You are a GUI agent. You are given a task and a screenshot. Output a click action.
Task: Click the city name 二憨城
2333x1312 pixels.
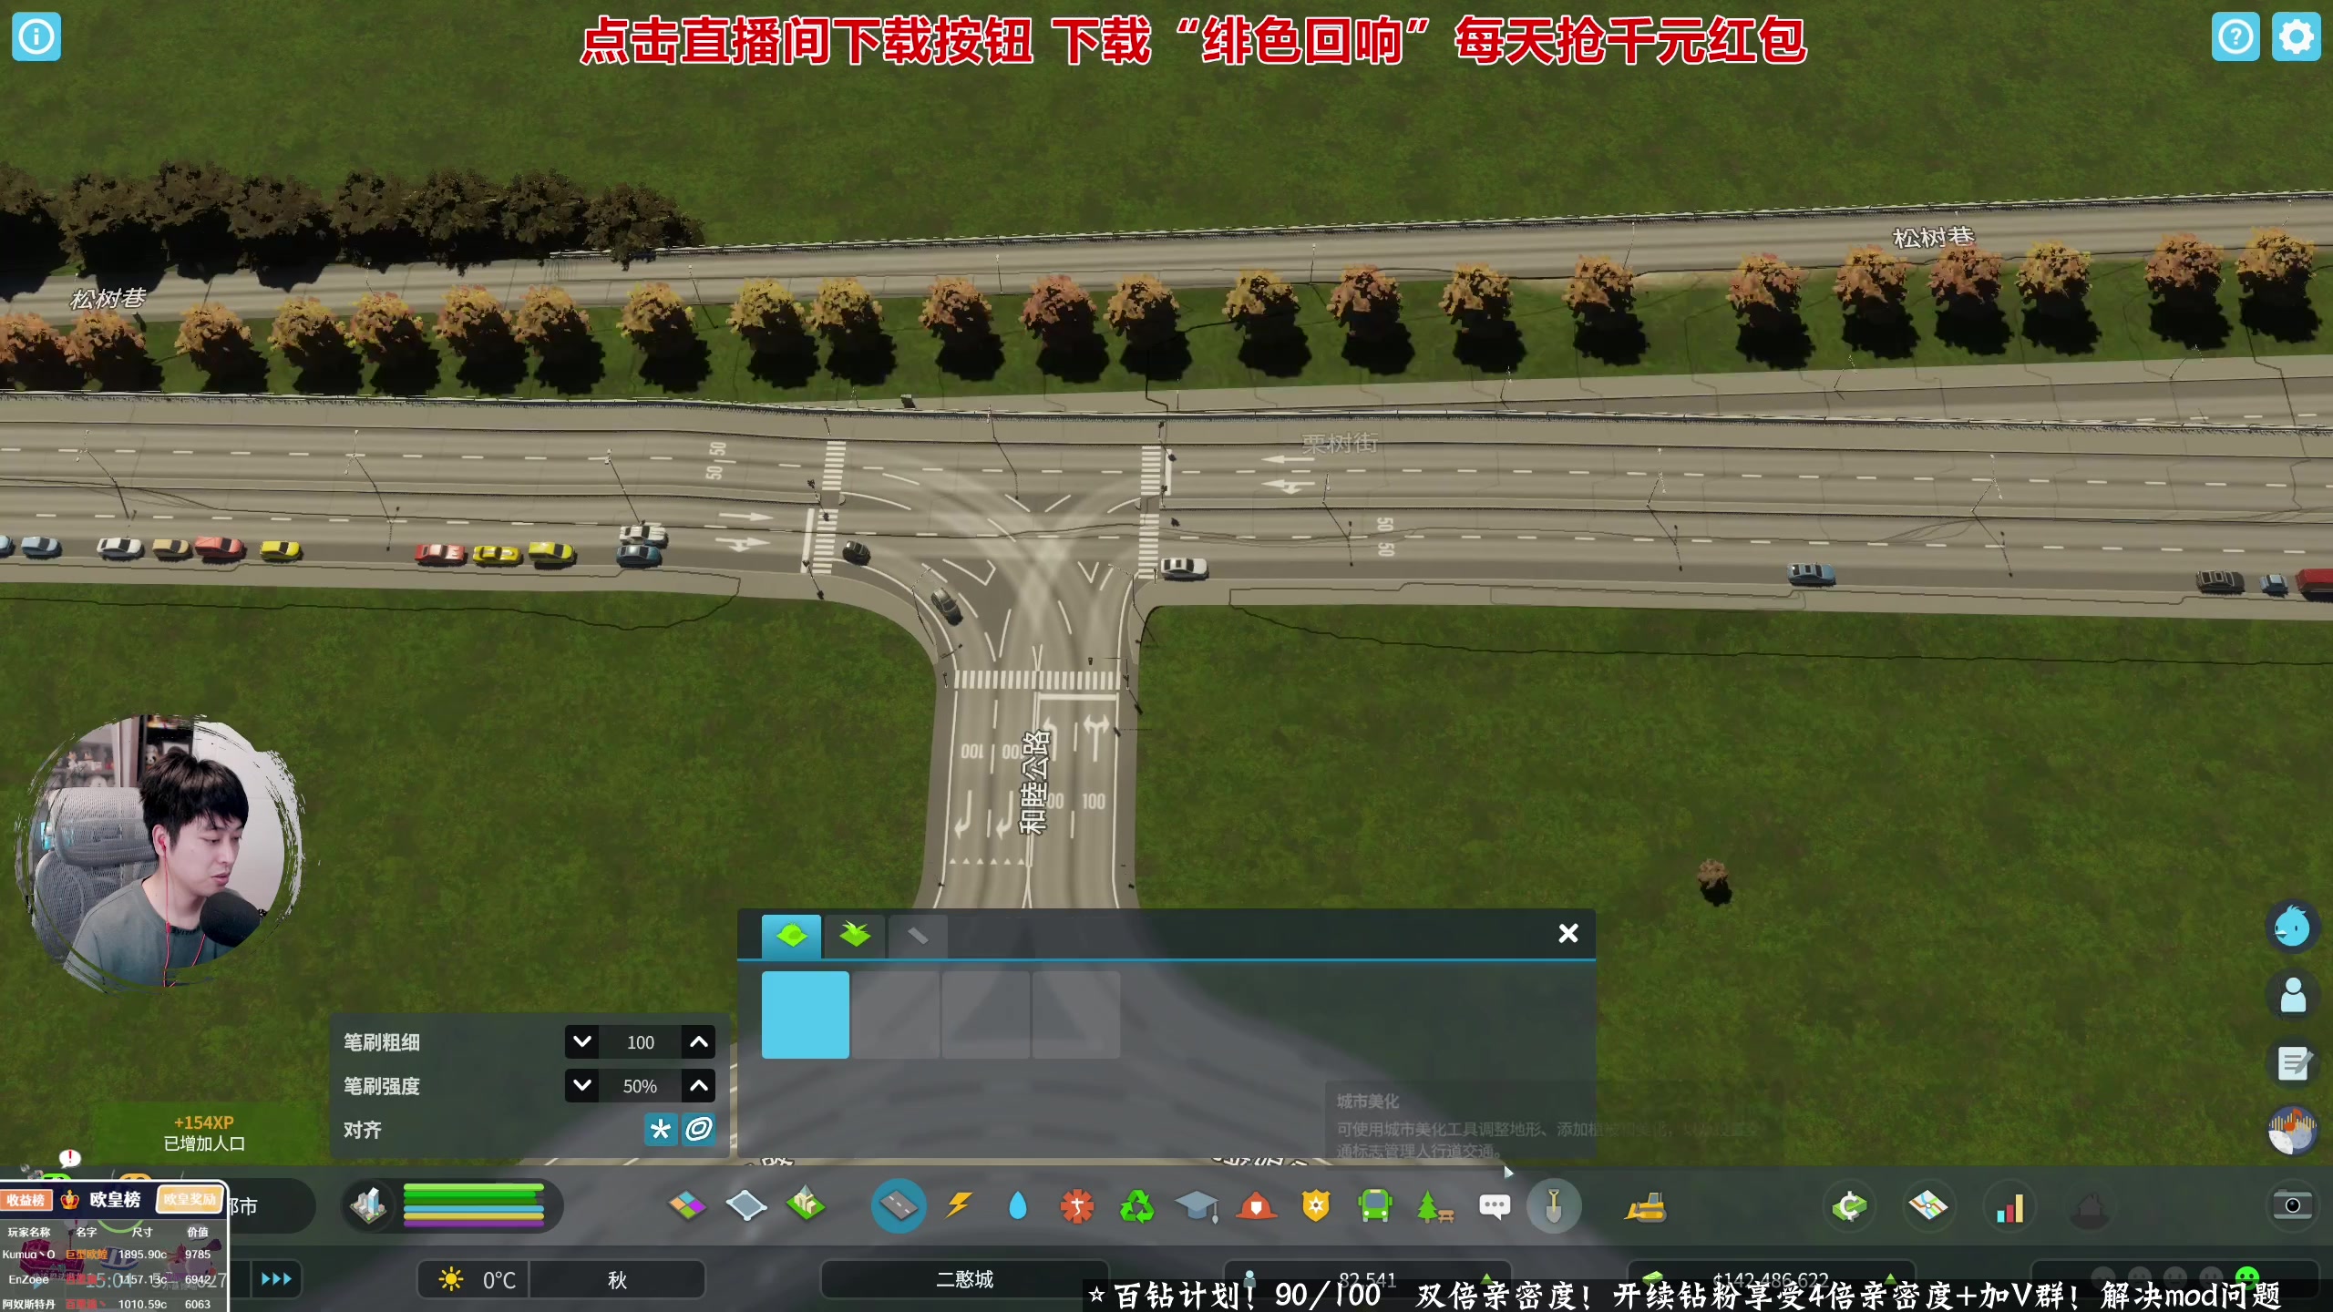(964, 1279)
